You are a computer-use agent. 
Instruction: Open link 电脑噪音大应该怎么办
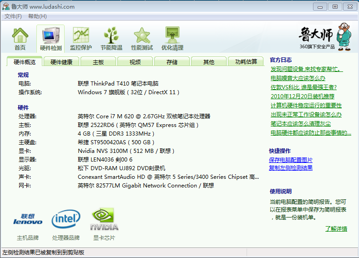(x=298, y=78)
